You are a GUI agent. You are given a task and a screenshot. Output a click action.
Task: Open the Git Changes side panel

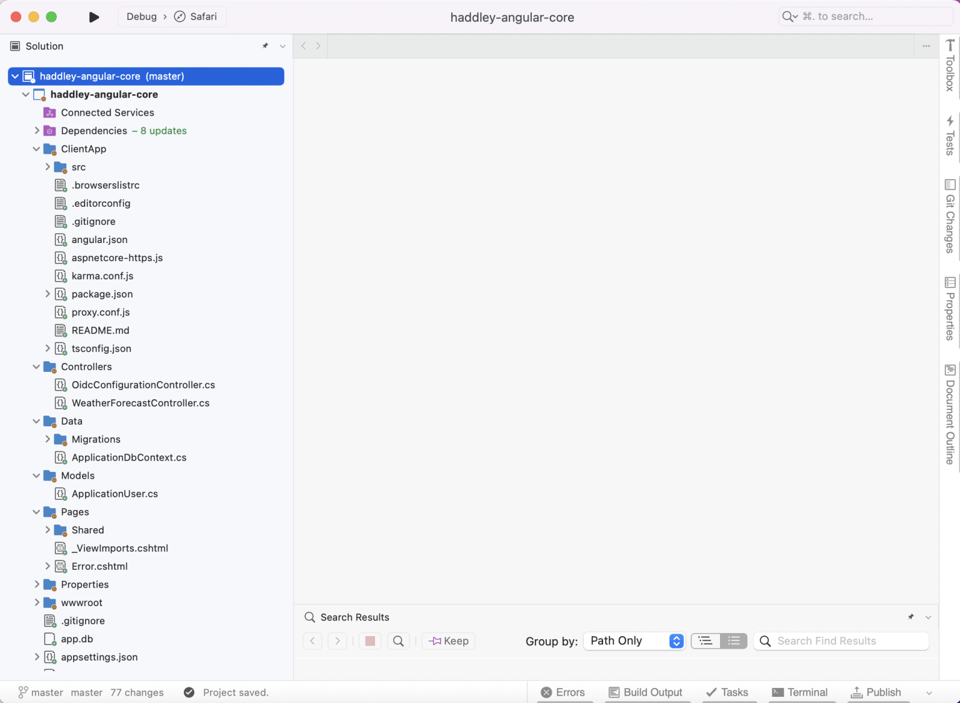950,216
